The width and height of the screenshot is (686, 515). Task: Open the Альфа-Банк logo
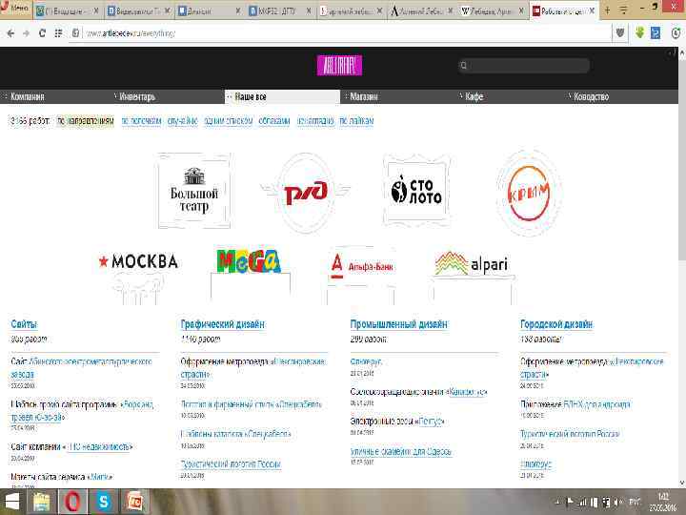[361, 266]
